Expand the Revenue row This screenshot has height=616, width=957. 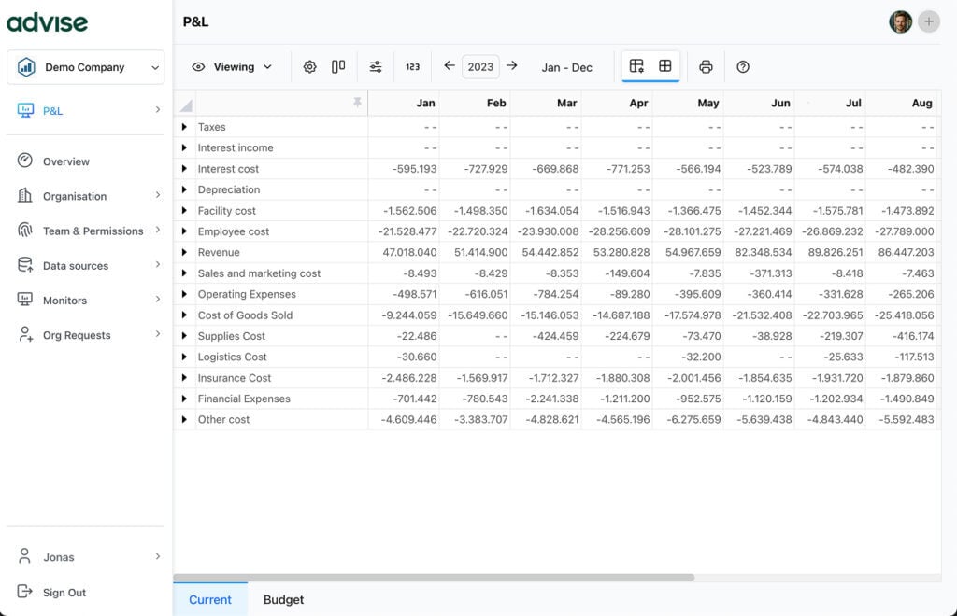(x=184, y=253)
